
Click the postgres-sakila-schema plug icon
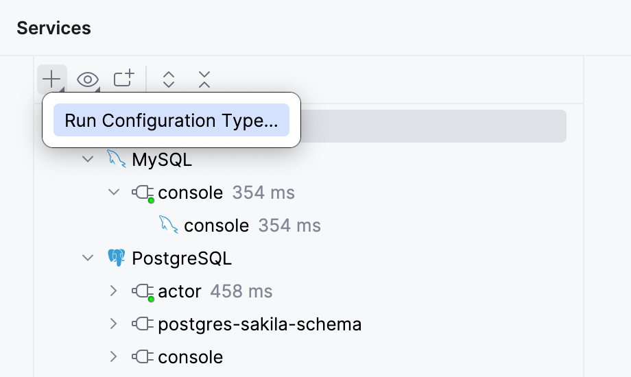click(143, 324)
